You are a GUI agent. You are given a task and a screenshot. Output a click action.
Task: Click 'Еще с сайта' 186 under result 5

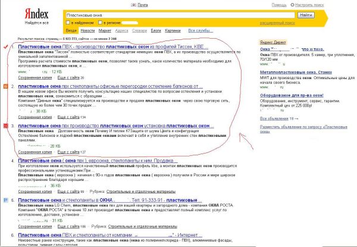(72, 227)
